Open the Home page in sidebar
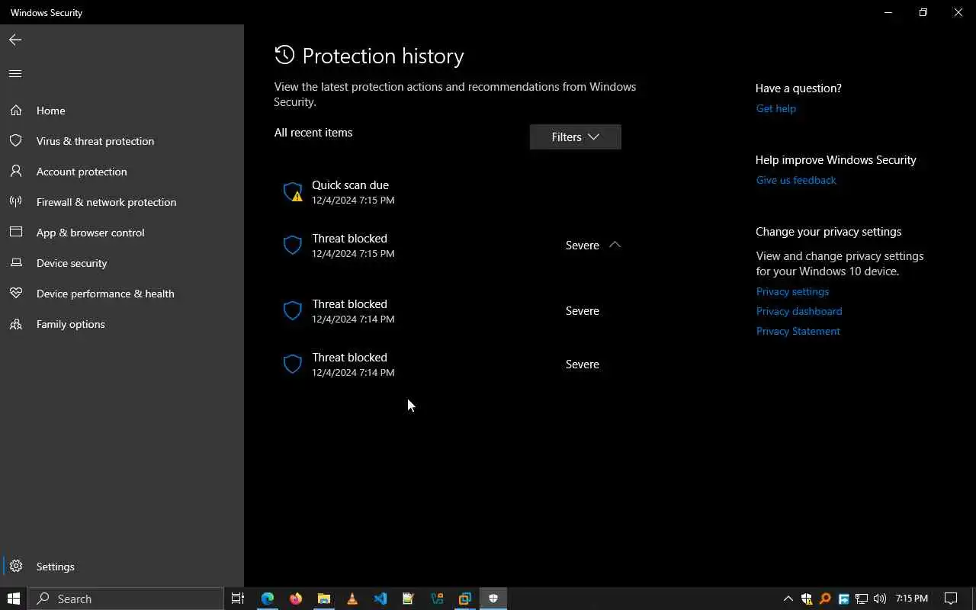The width and height of the screenshot is (976, 610). 122,111
